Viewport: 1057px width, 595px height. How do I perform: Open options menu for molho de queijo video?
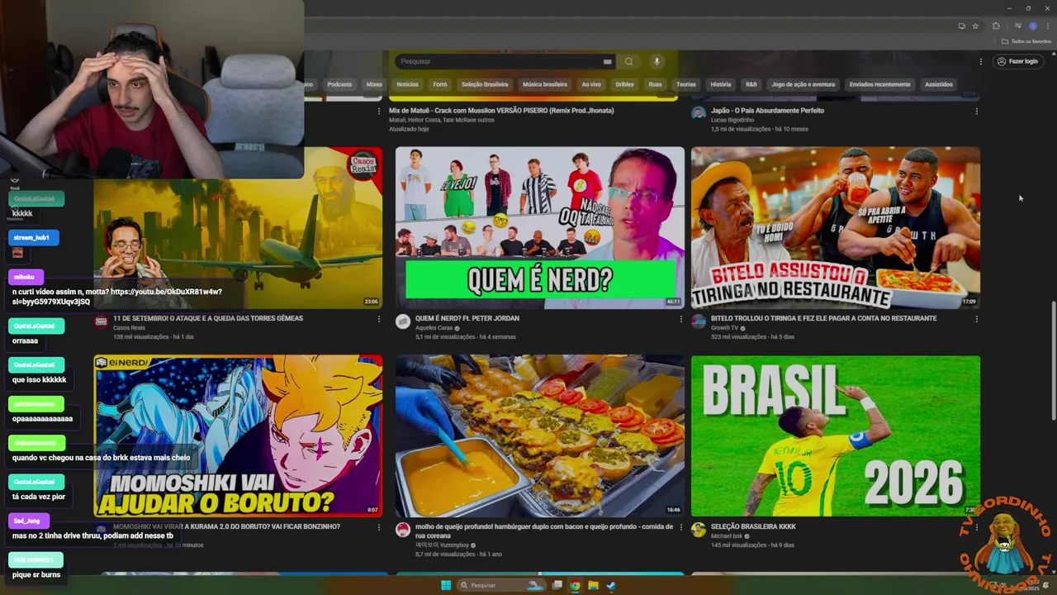point(681,527)
